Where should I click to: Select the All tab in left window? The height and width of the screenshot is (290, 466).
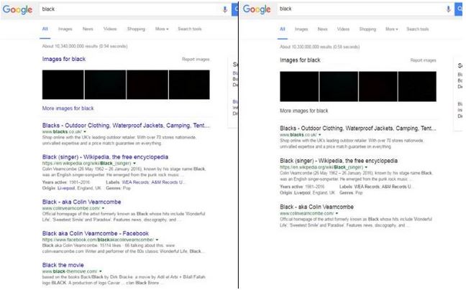45,29
